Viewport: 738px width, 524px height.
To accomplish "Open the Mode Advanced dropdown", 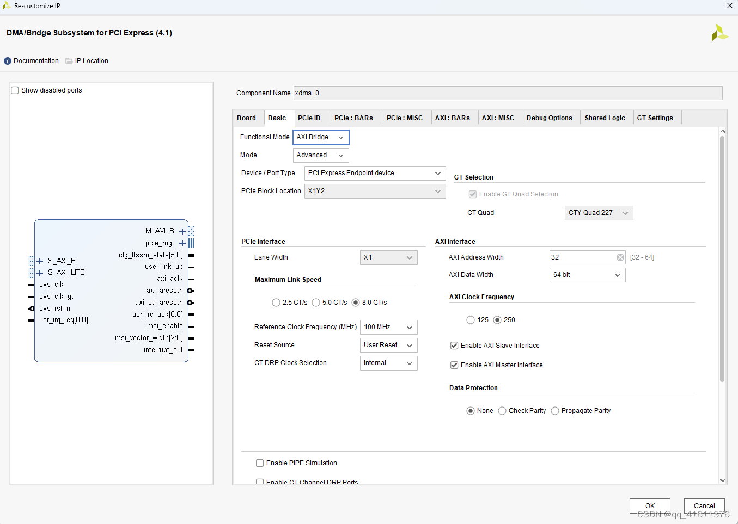I will [321, 155].
